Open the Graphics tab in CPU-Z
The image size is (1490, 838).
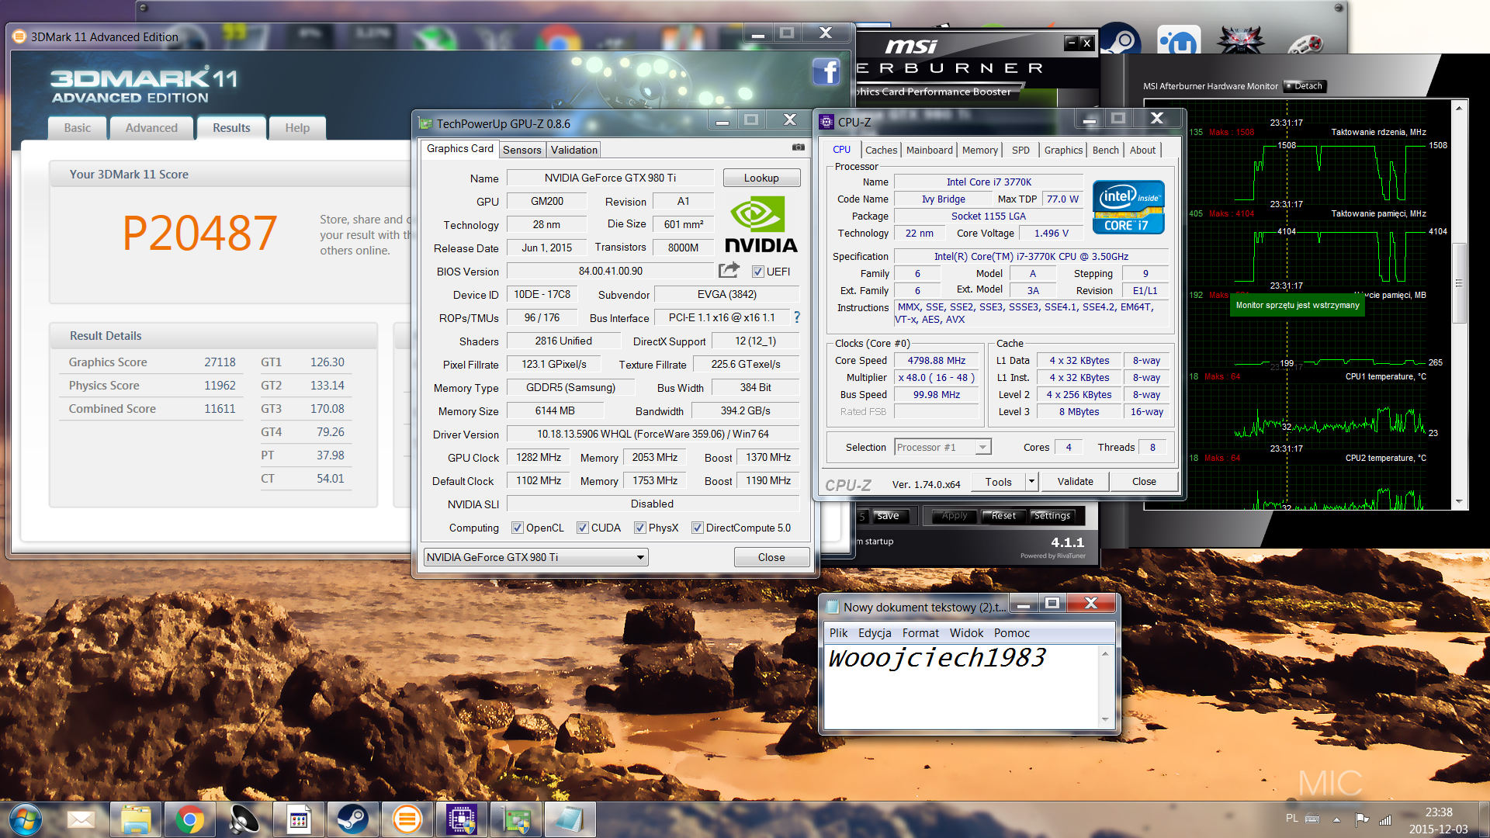[x=1063, y=150]
